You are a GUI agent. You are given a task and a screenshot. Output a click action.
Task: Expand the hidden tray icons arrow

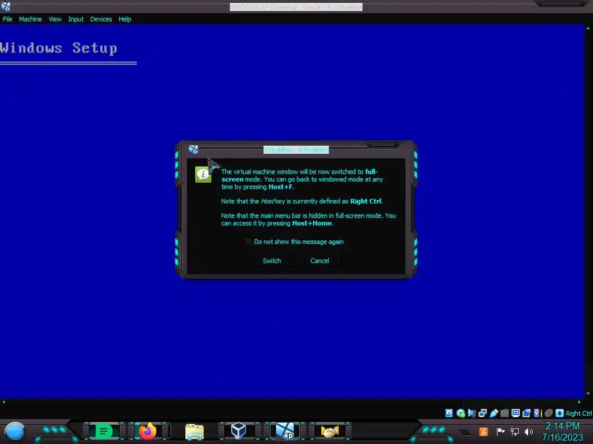[x=465, y=432]
